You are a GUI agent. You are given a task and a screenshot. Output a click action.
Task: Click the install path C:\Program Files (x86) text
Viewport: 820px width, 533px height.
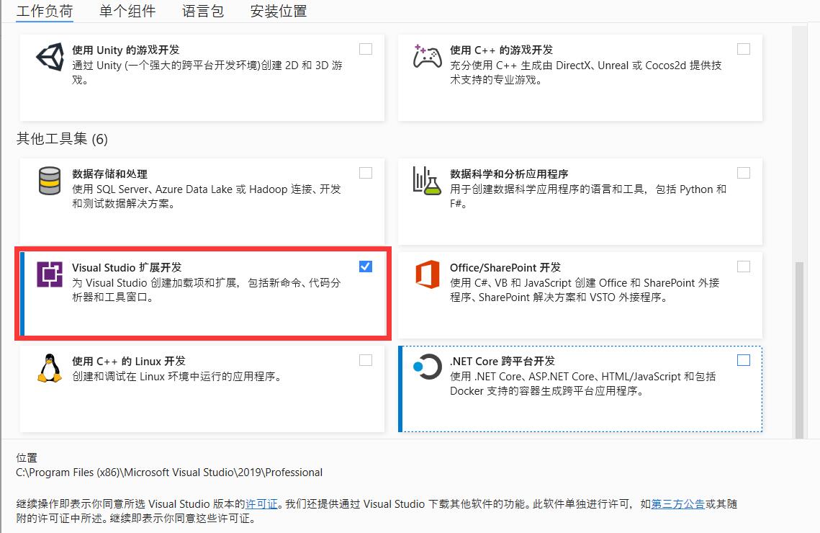169,472
